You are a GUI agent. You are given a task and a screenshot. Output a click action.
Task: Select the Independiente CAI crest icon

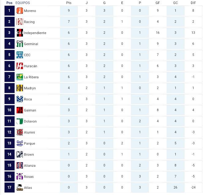point(20,33)
